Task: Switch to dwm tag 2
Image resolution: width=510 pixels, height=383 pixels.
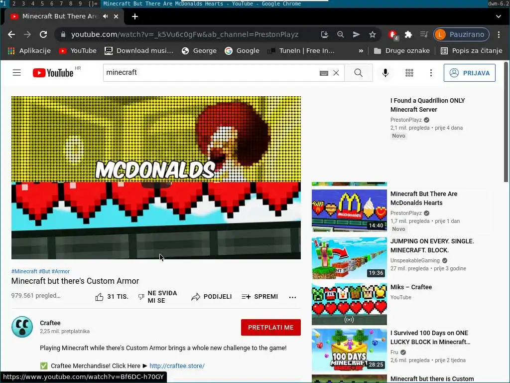Action: 13,3
